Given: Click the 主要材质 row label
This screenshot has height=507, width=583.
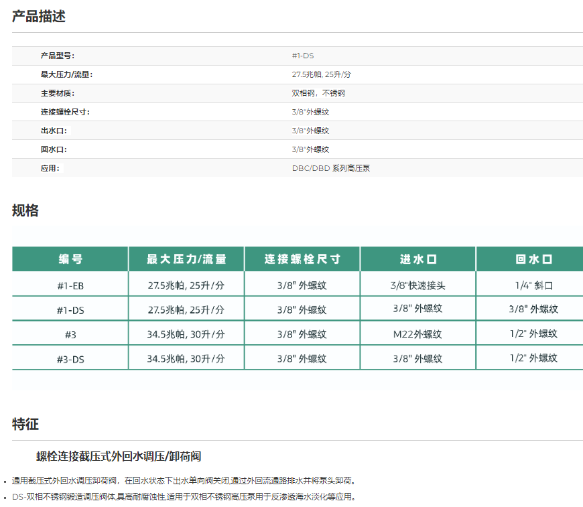Looking at the screenshot, I should (x=58, y=93).
